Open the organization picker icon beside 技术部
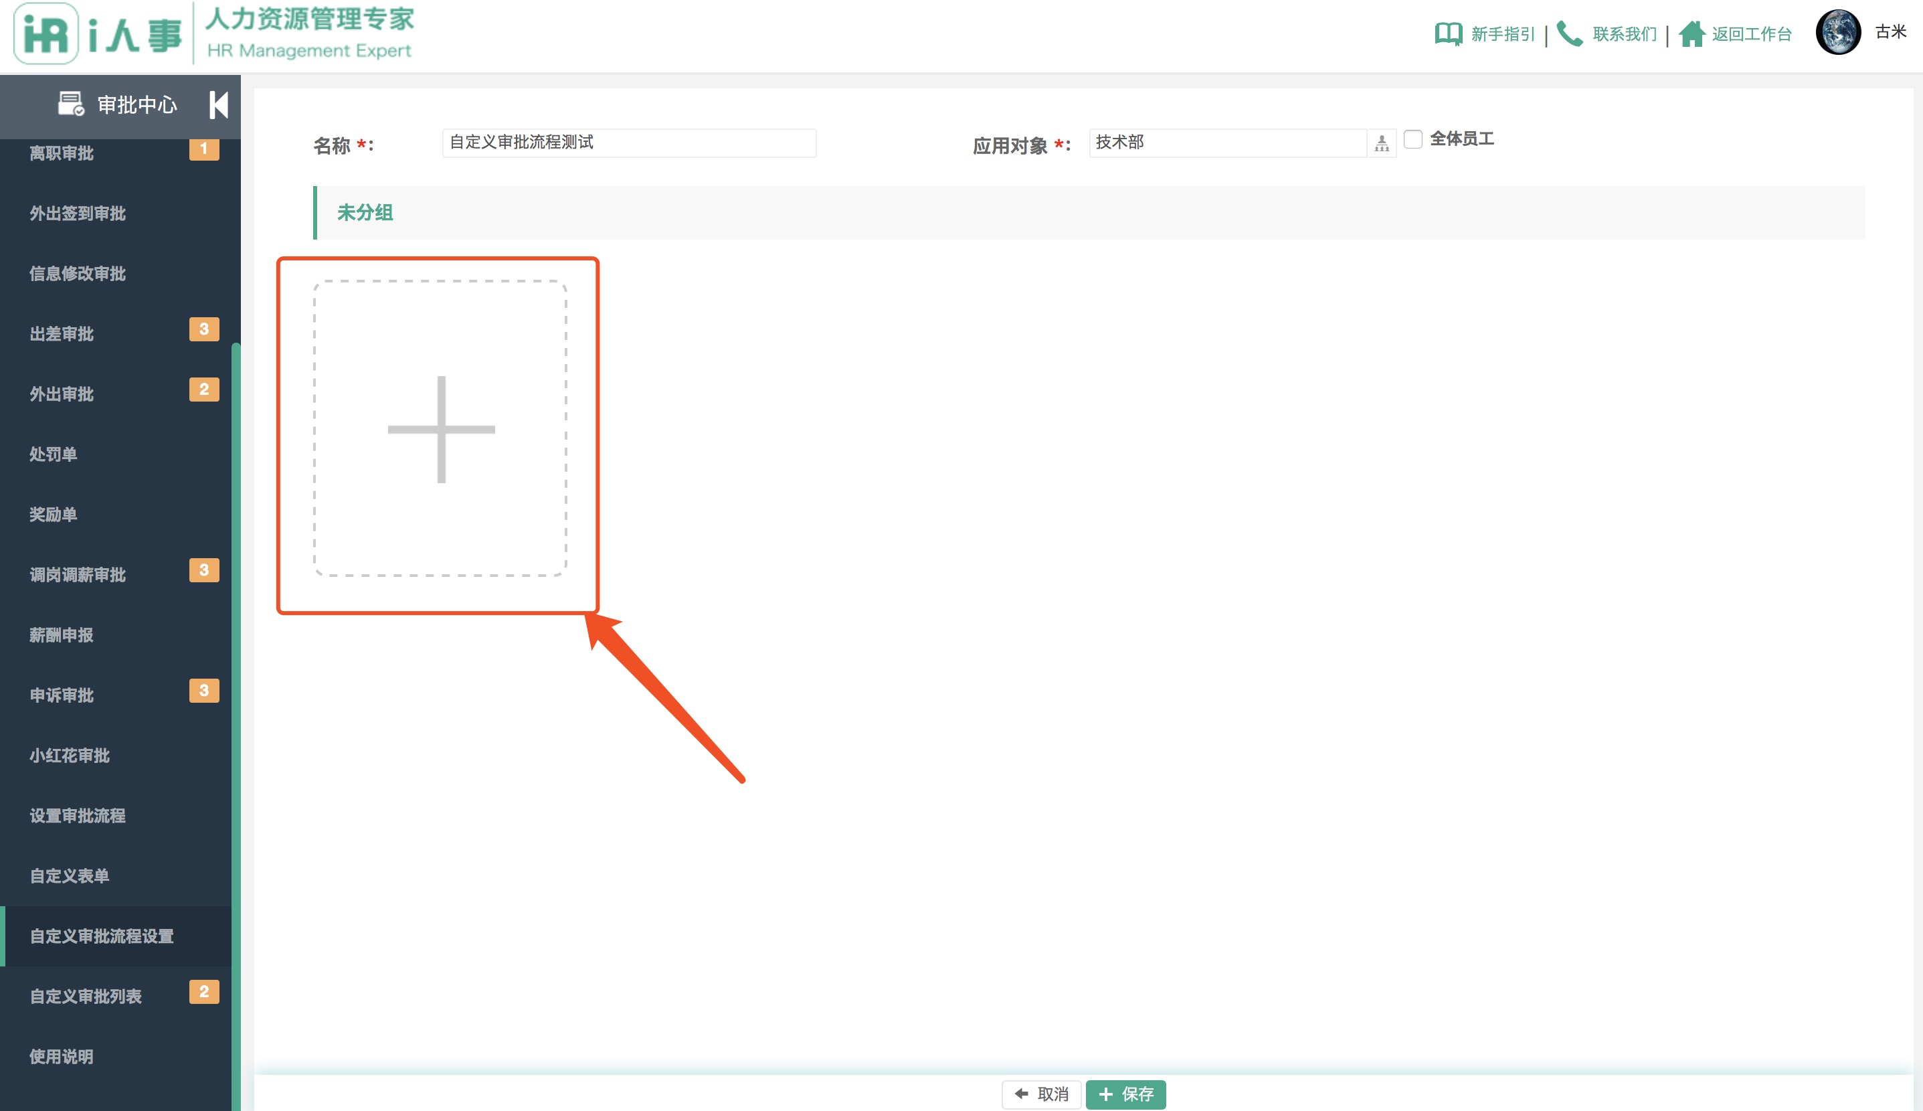Screen dimensions: 1923x1111 [1382, 143]
